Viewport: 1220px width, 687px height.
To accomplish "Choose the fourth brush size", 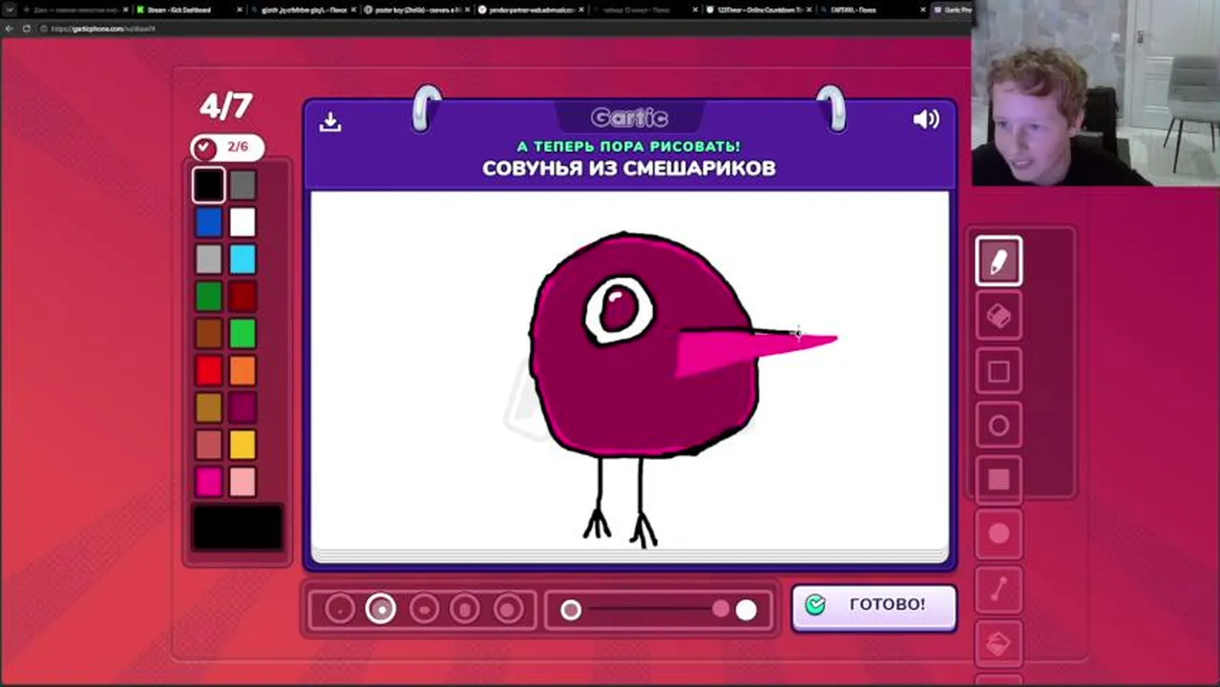I will point(466,609).
